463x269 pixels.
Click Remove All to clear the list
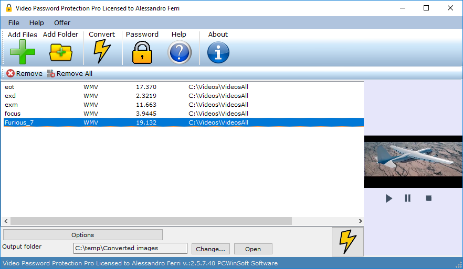point(69,74)
